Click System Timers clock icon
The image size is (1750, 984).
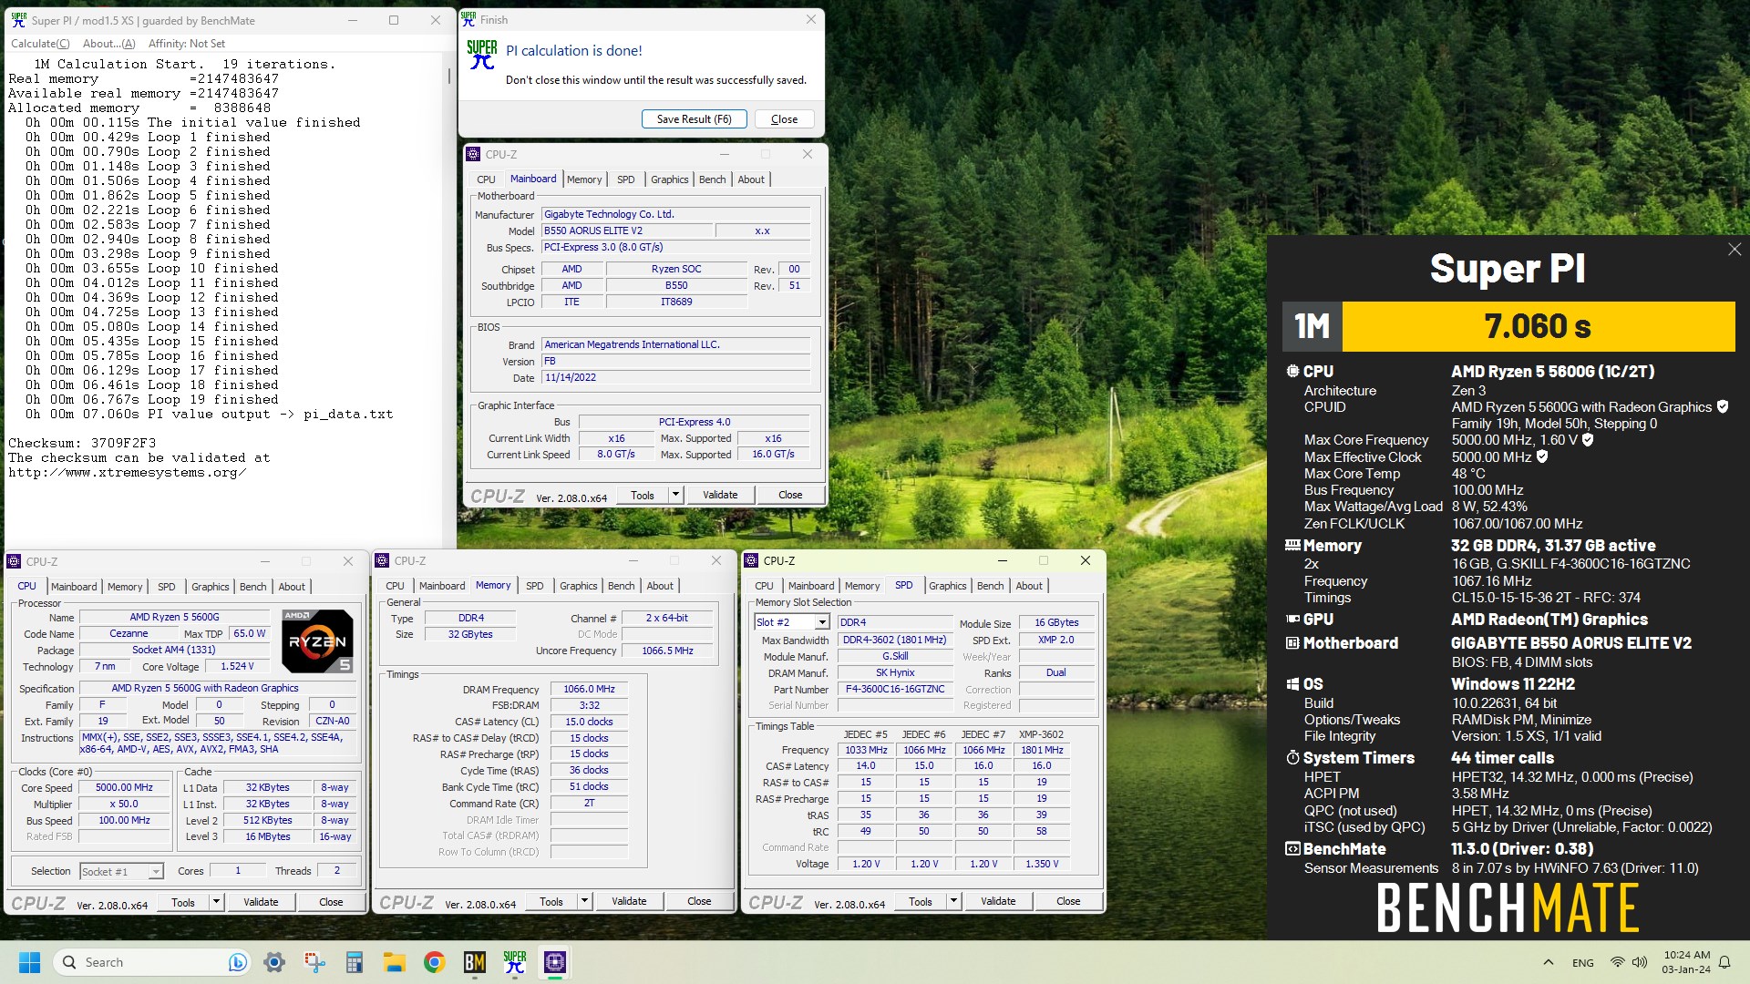tap(1292, 758)
